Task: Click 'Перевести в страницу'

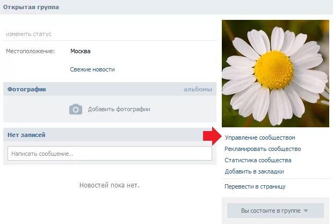Action: (255, 186)
